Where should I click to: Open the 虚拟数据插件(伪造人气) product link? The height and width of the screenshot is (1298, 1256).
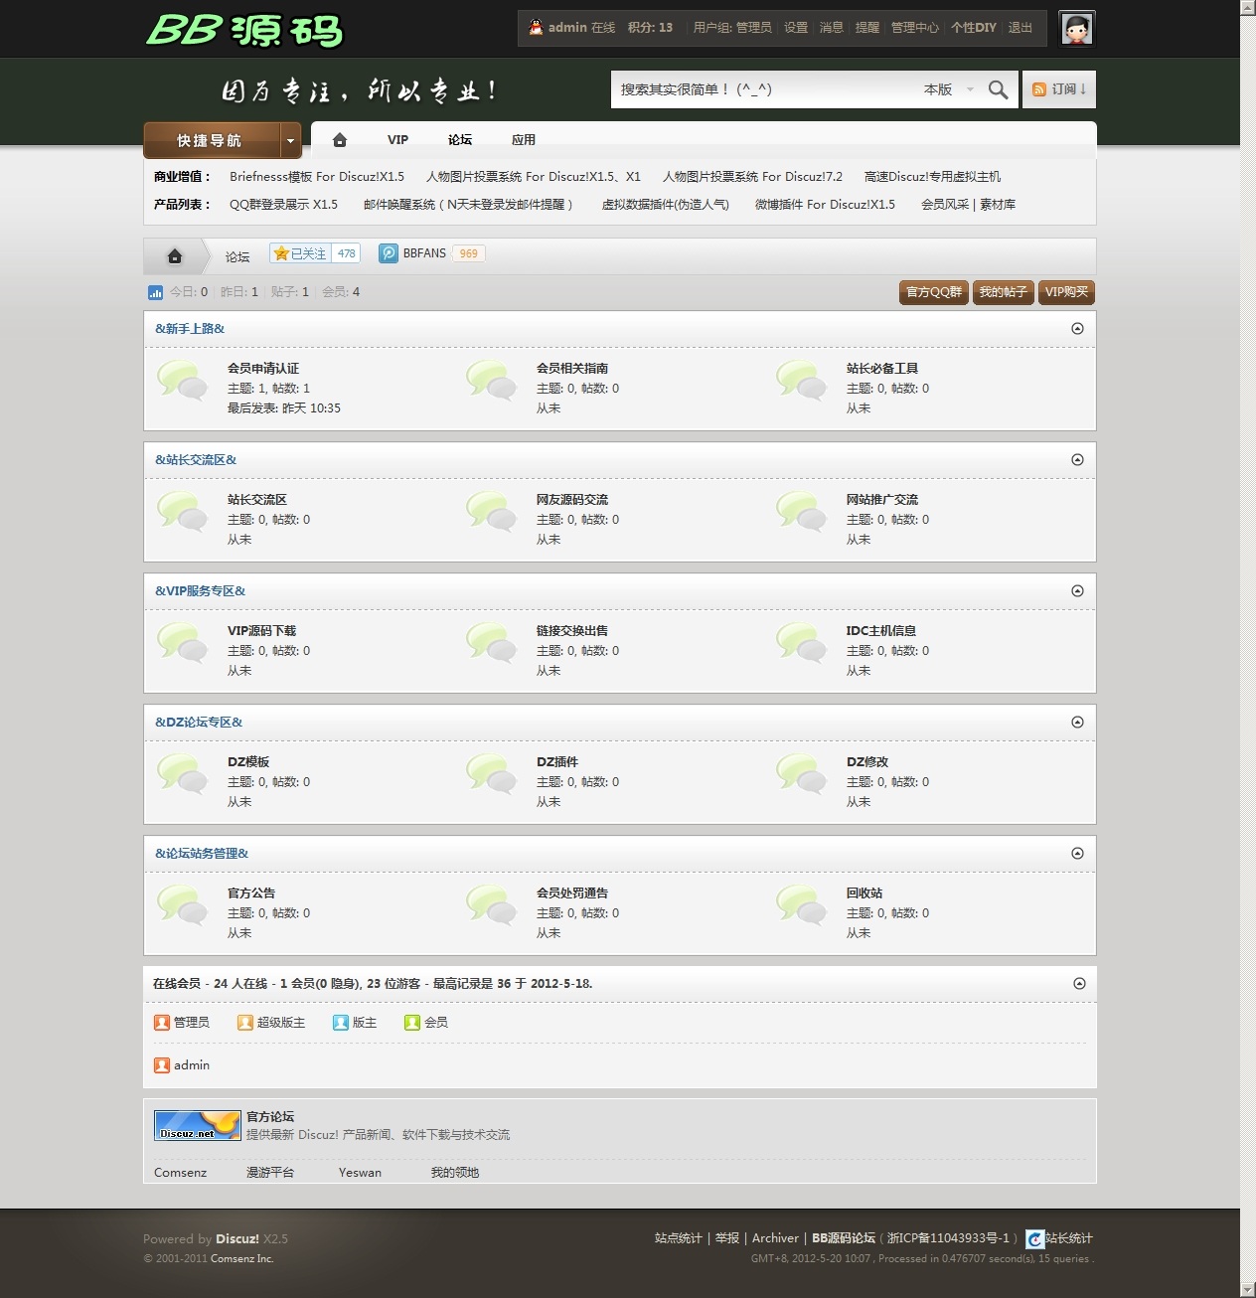tap(666, 205)
